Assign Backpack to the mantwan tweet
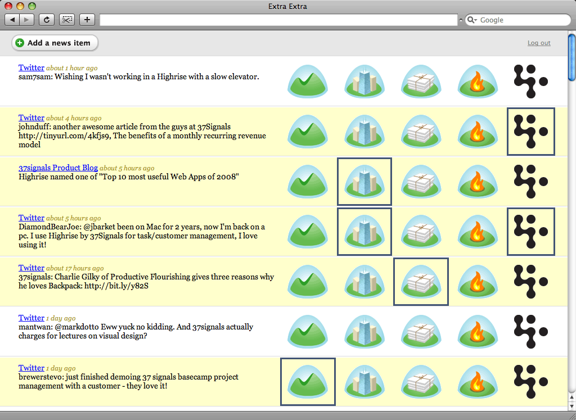The image size is (576, 420). coord(421,332)
